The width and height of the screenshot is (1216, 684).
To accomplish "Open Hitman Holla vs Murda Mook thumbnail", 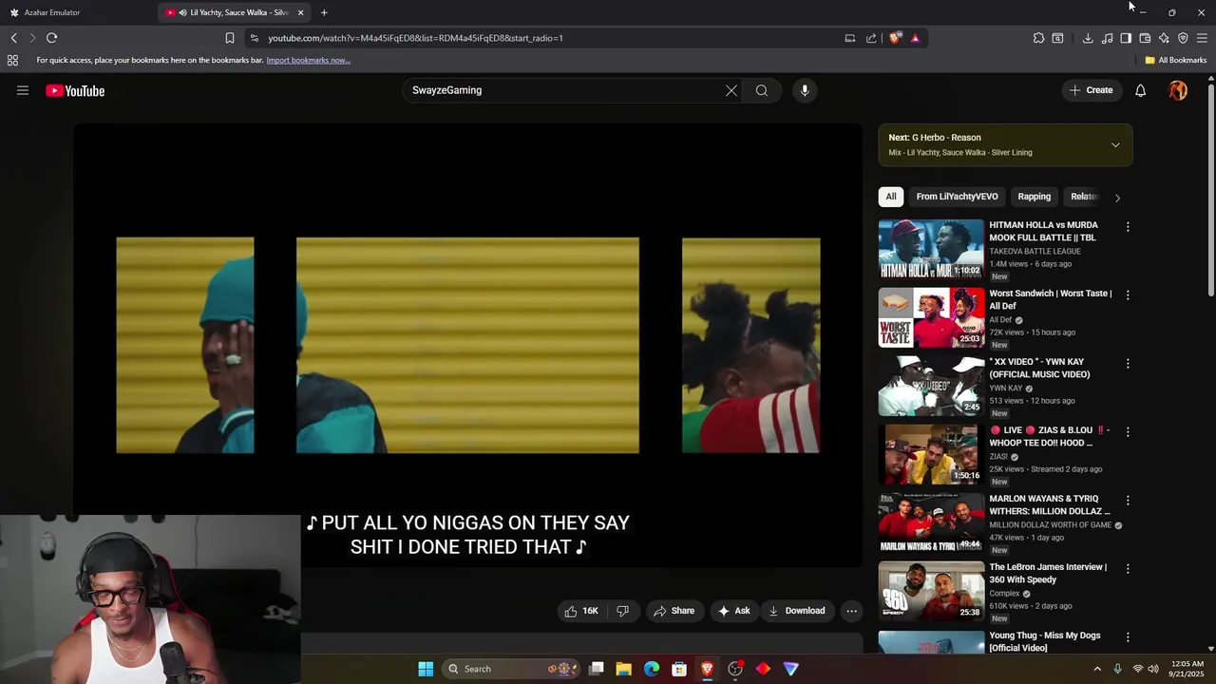I will 931,249.
